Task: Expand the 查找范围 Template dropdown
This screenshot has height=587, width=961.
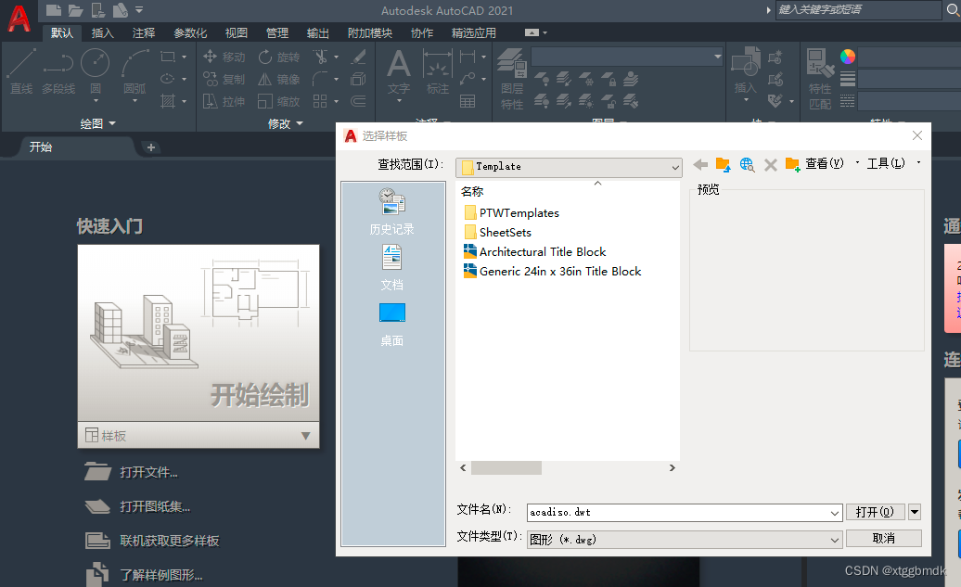Action: 674,167
